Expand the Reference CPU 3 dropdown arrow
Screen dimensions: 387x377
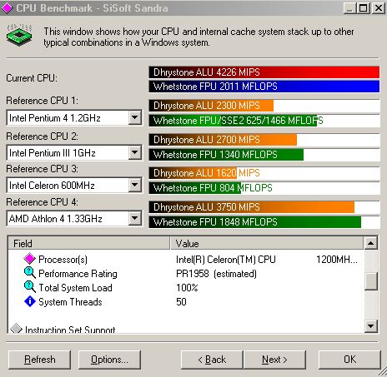click(135, 185)
